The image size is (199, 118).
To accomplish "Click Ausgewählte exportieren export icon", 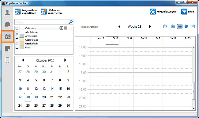I will 17,12.
